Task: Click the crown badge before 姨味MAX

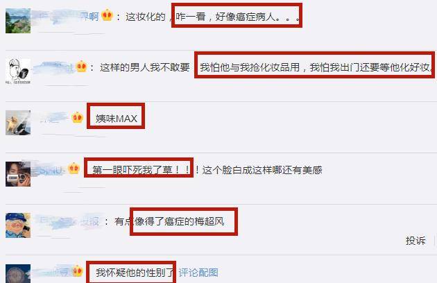Action: (x=78, y=118)
